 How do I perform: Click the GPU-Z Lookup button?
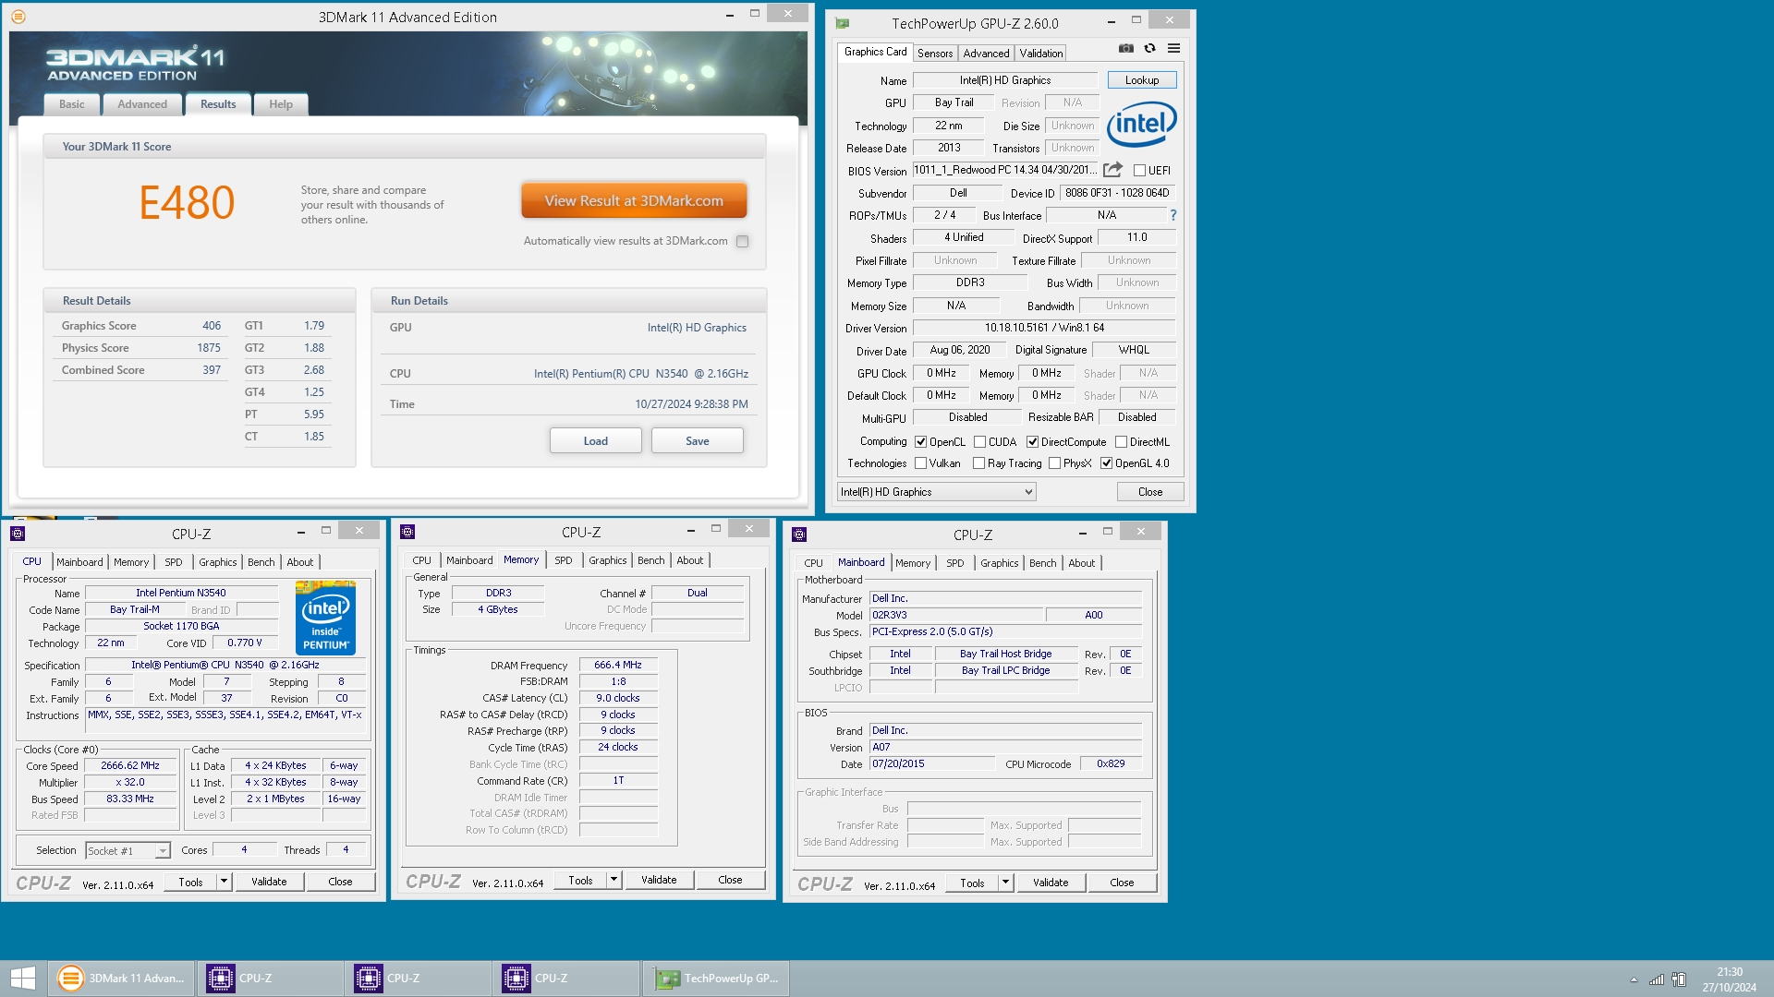pyautogui.click(x=1142, y=80)
